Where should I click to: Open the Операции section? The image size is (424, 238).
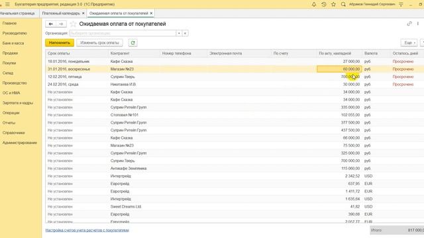tap(11, 113)
